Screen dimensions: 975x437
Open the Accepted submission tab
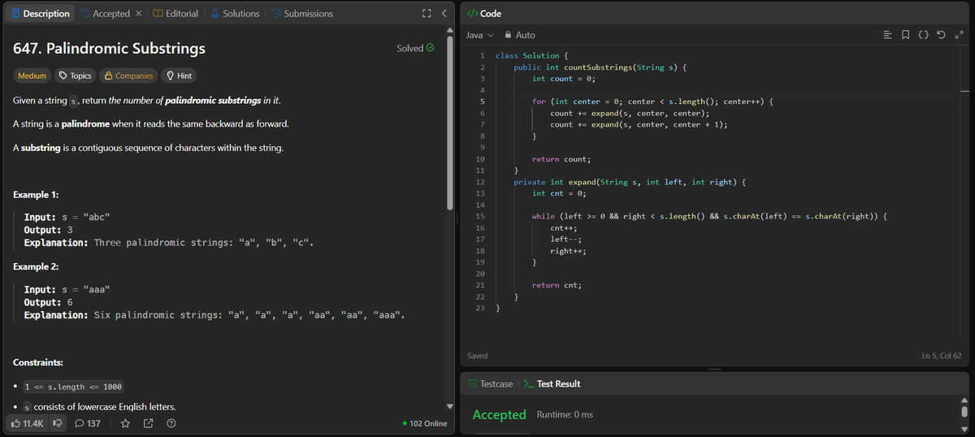pyautogui.click(x=105, y=14)
